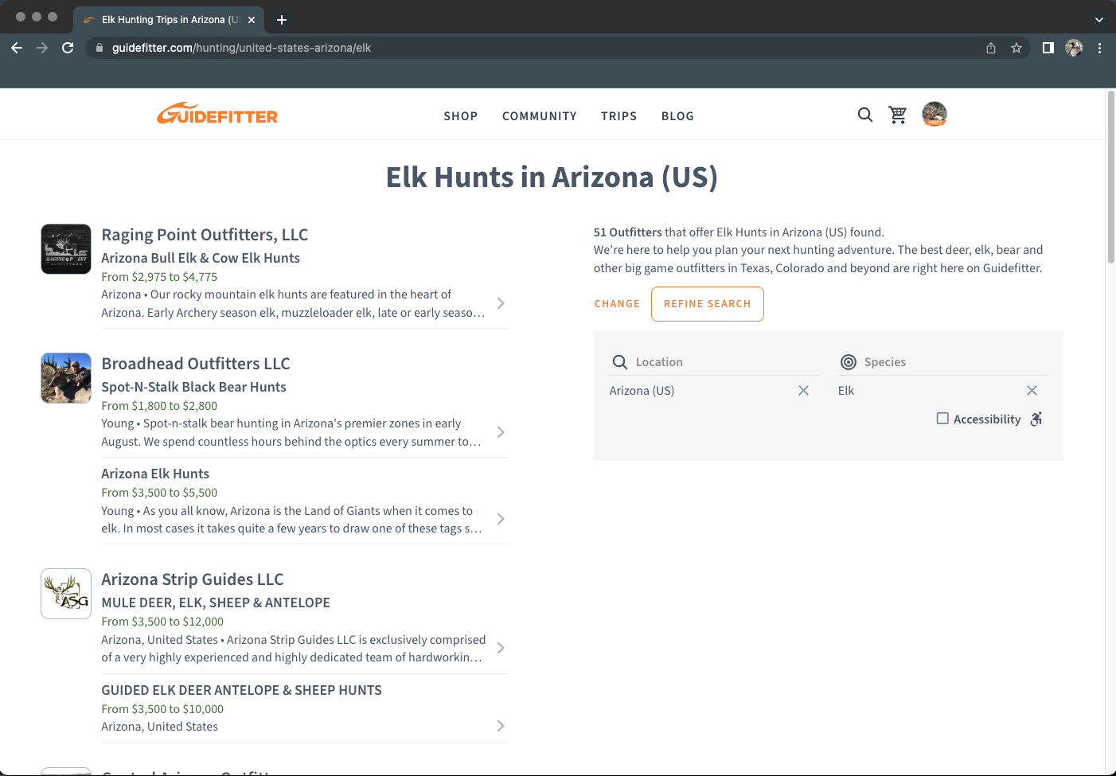Open the search magnifier icon

point(864,115)
